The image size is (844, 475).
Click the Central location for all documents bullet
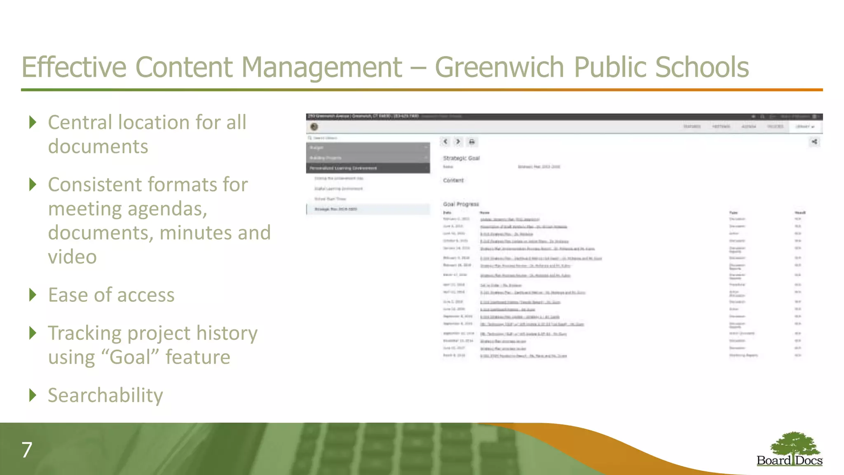(147, 134)
